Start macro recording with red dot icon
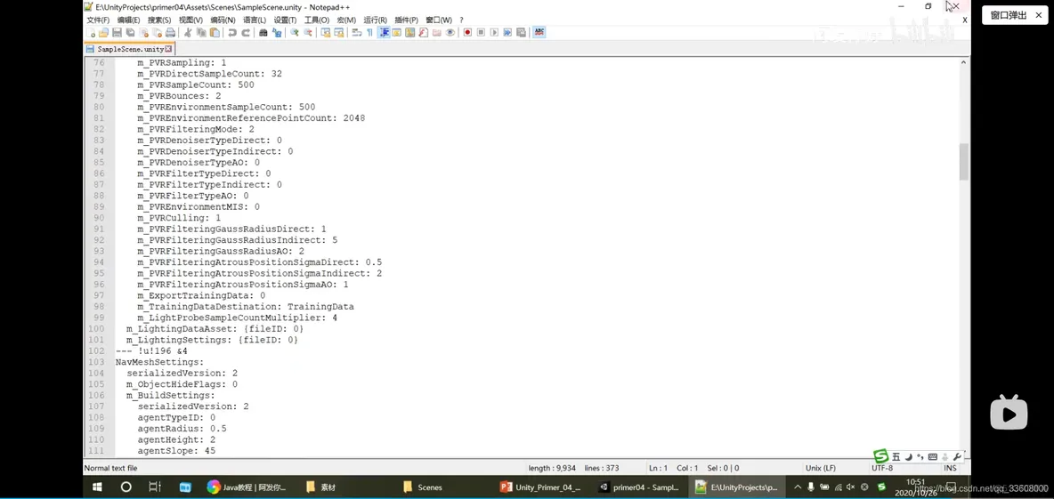The height and width of the screenshot is (499, 1054). [467, 32]
